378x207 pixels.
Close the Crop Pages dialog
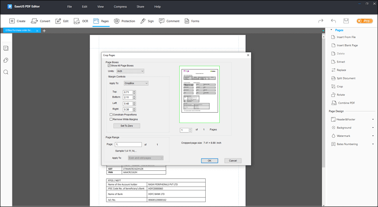point(248,55)
